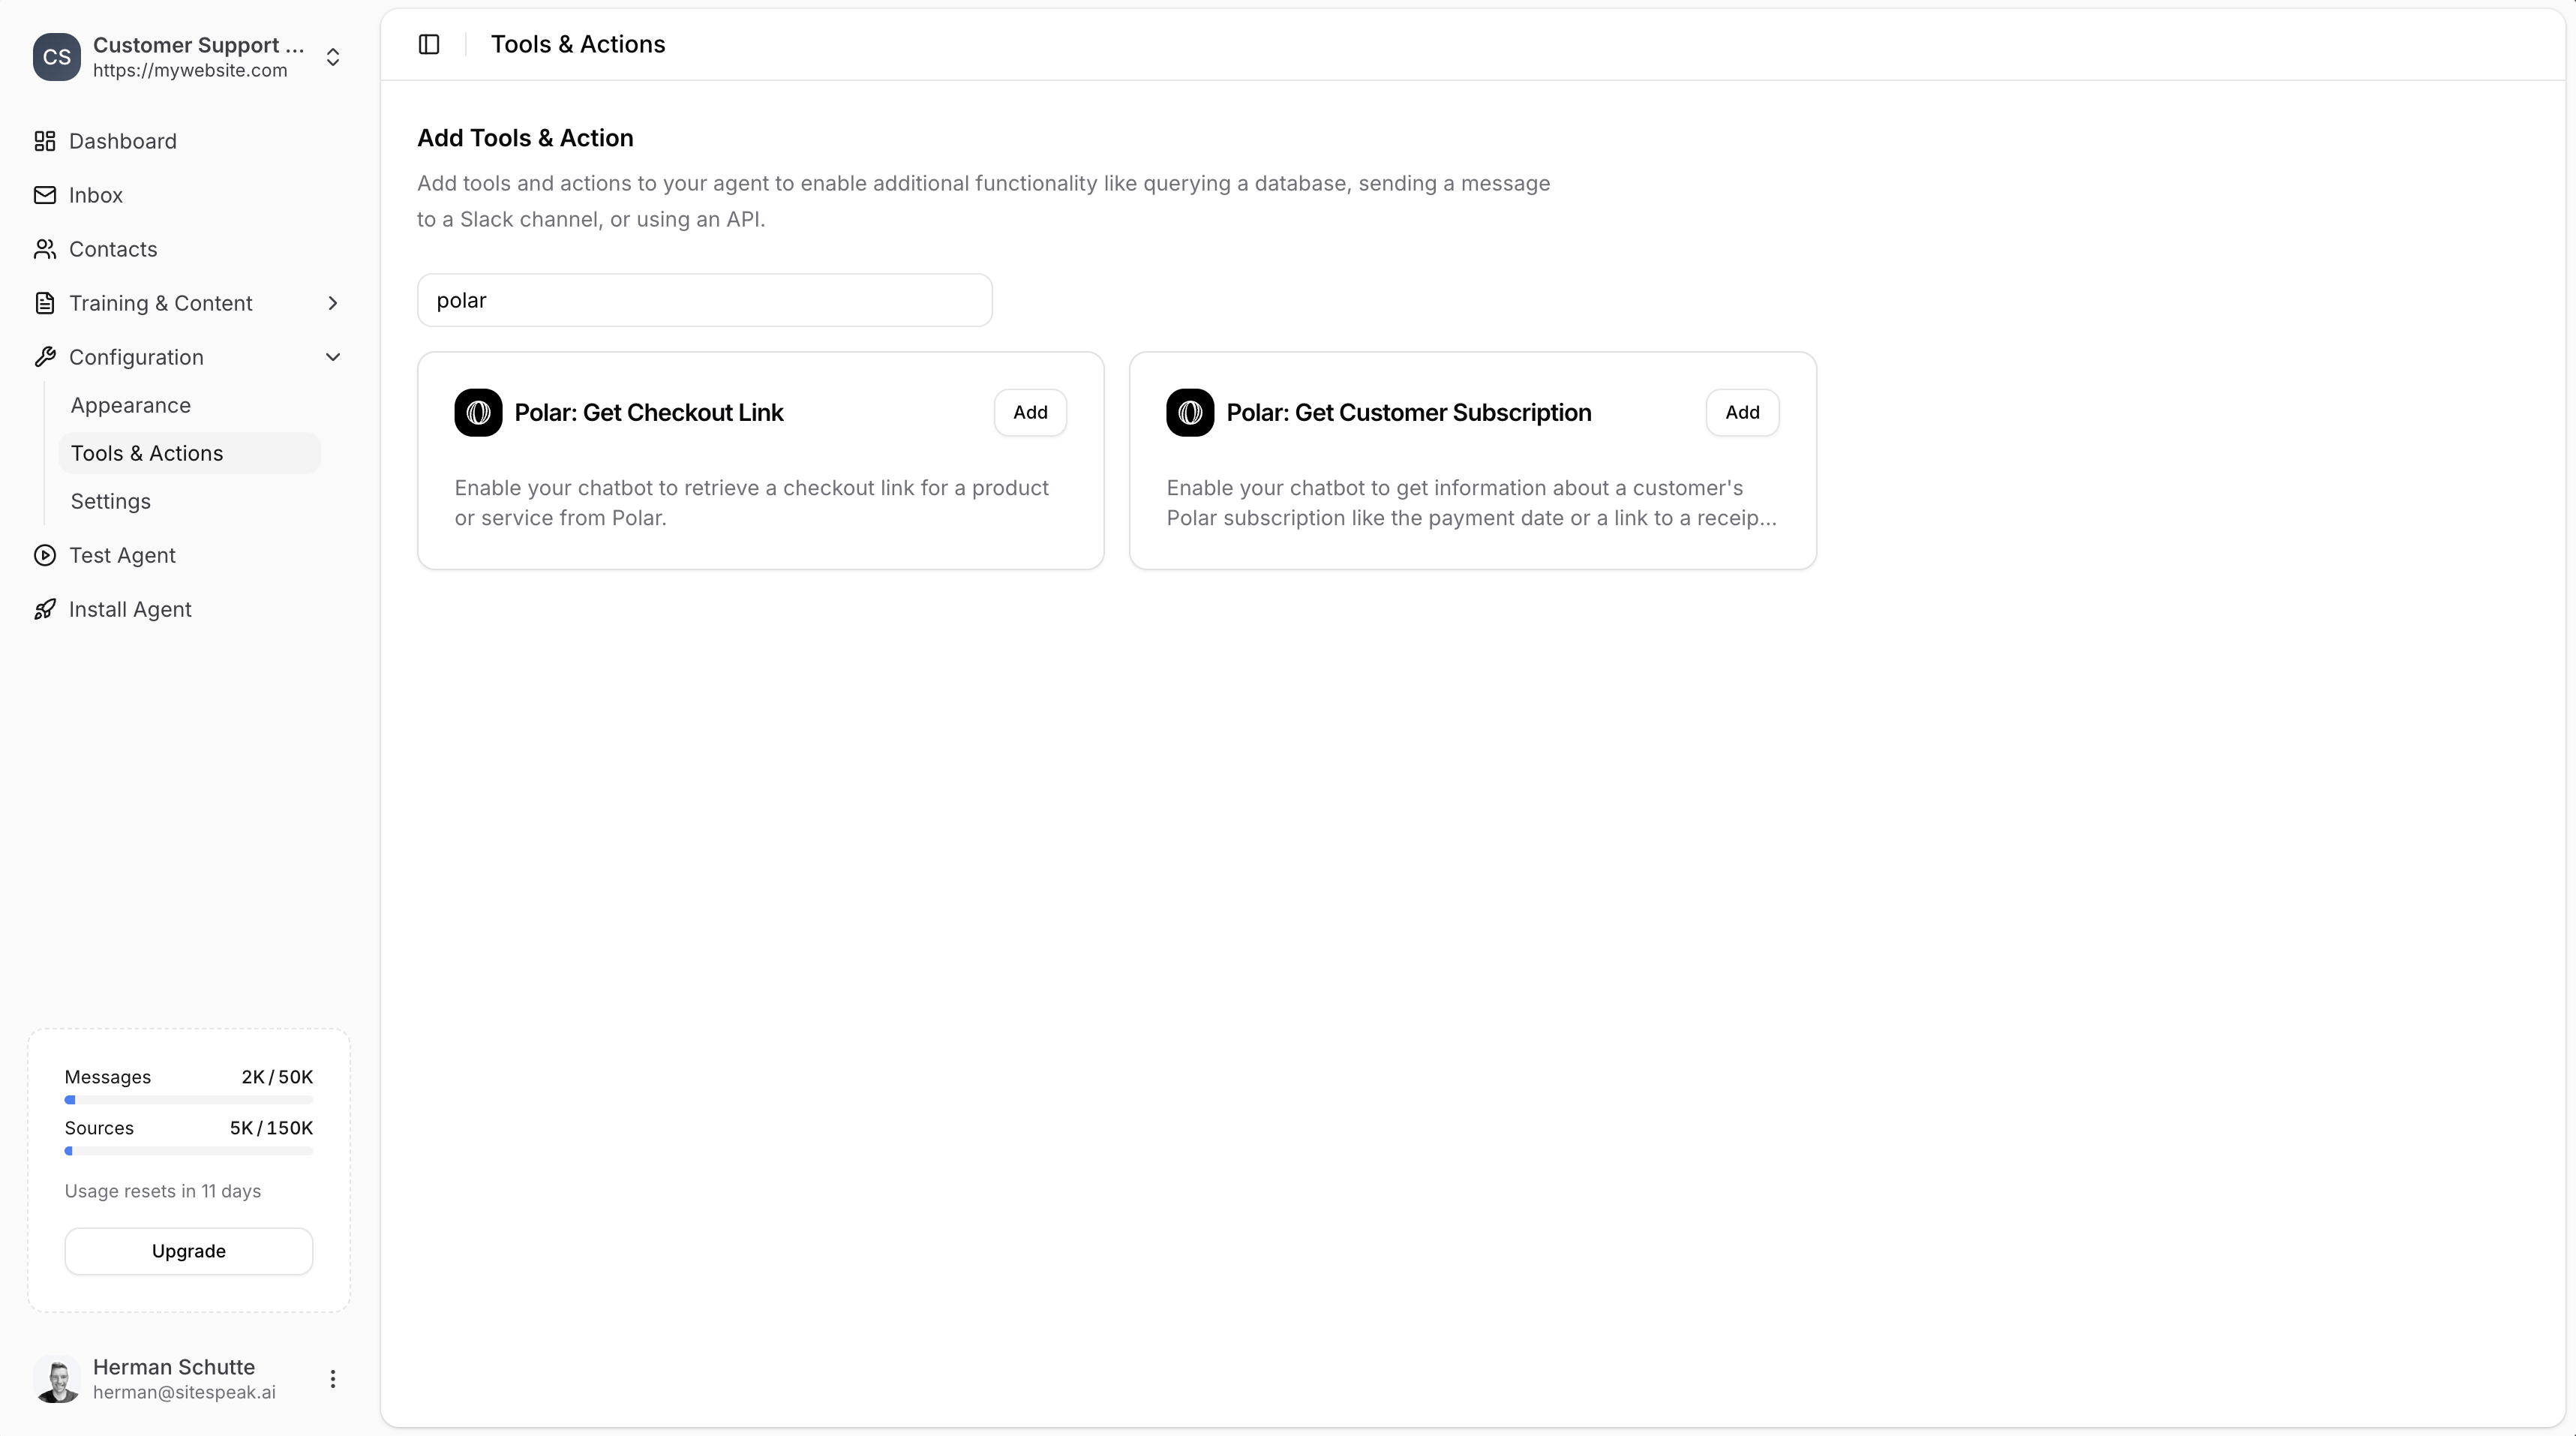The image size is (2576, 1436).
Task: Open the user menu three-dots icon
Action: tap(333, 1379)
